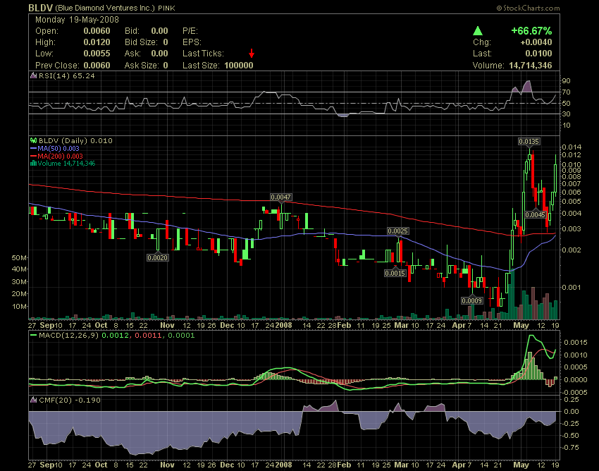The height and width of the screenshot is (471, 599).
Task: Click the 0.0025 price callout
Action: point(397,231)
